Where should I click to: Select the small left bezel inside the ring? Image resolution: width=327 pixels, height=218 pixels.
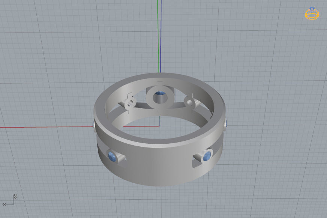[x=131, y=103]
